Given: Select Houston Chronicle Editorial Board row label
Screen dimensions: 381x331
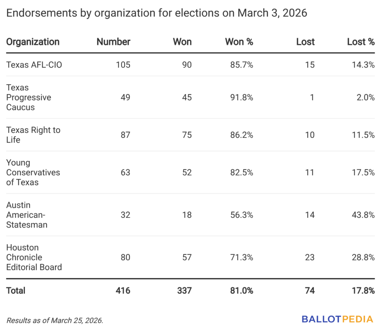Looking at the screenshot, I should [x=34, y=257].
